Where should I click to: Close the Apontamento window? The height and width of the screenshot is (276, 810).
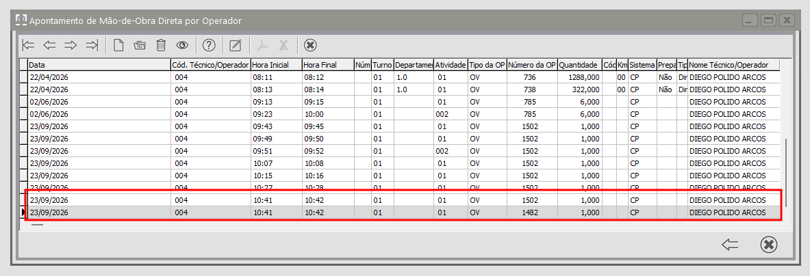[786, 20]
